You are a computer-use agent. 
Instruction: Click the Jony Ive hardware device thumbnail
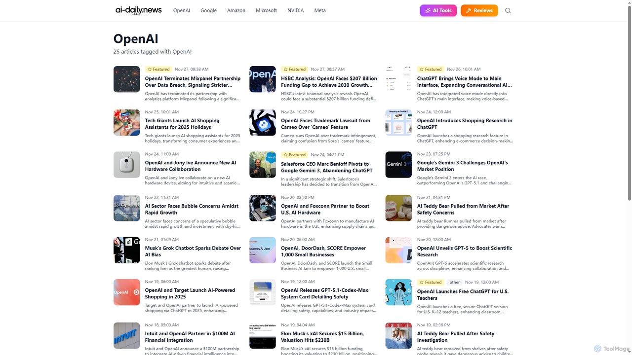coord(126,165)
